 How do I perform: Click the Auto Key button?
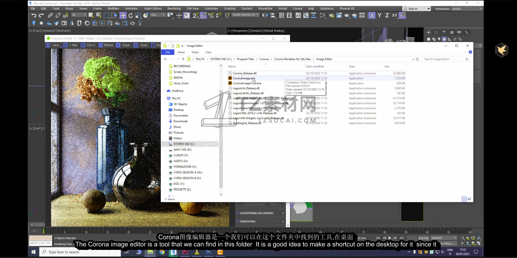coord(423,238)
